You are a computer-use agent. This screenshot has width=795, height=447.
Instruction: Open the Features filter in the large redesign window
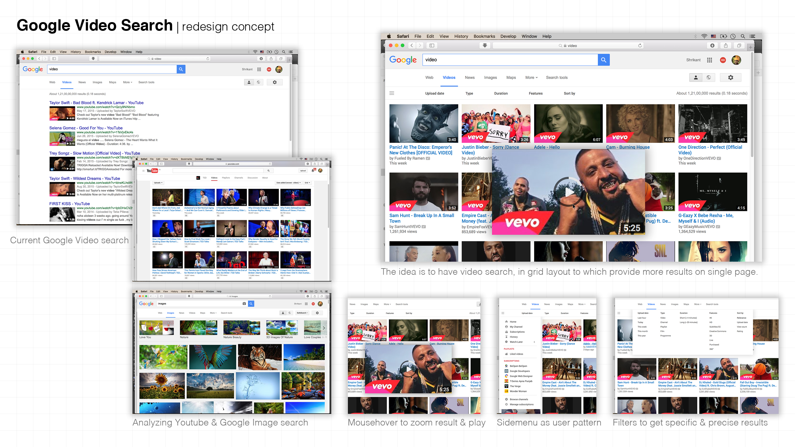[535, 93]
